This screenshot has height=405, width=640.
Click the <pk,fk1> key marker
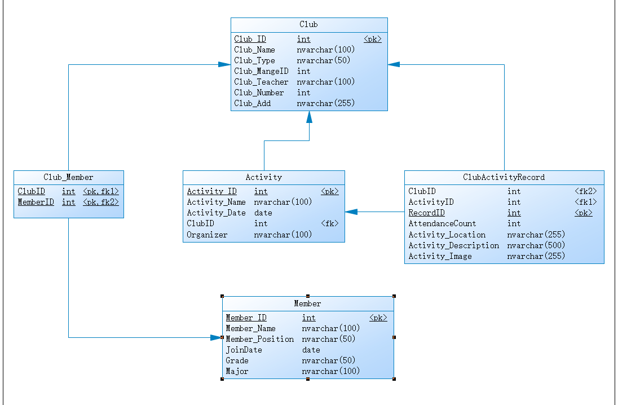pyautogui.click(x=101, y=191)
